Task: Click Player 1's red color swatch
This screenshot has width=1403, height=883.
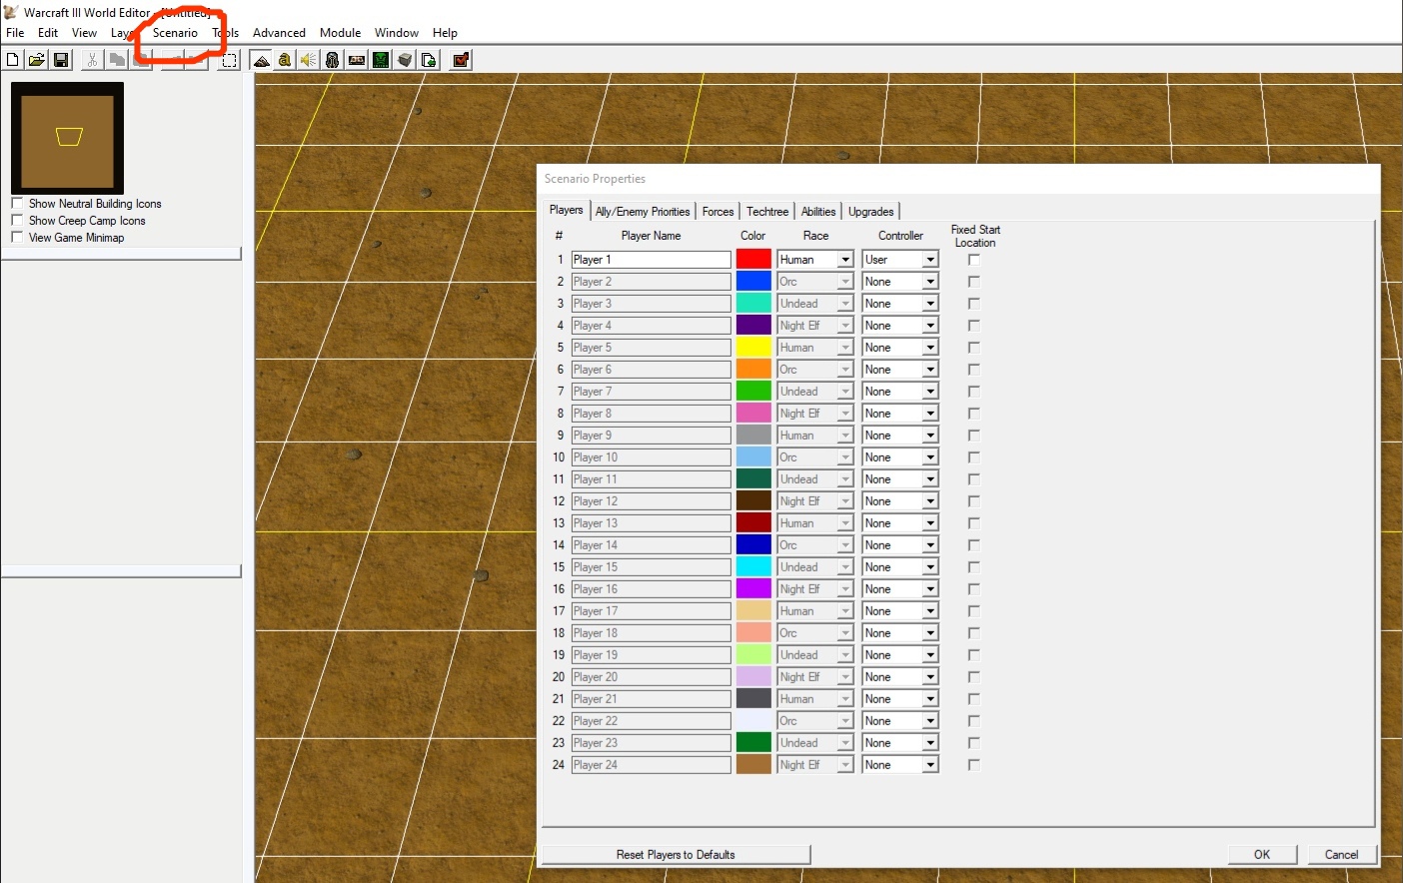Action: [x=753, y=260]
